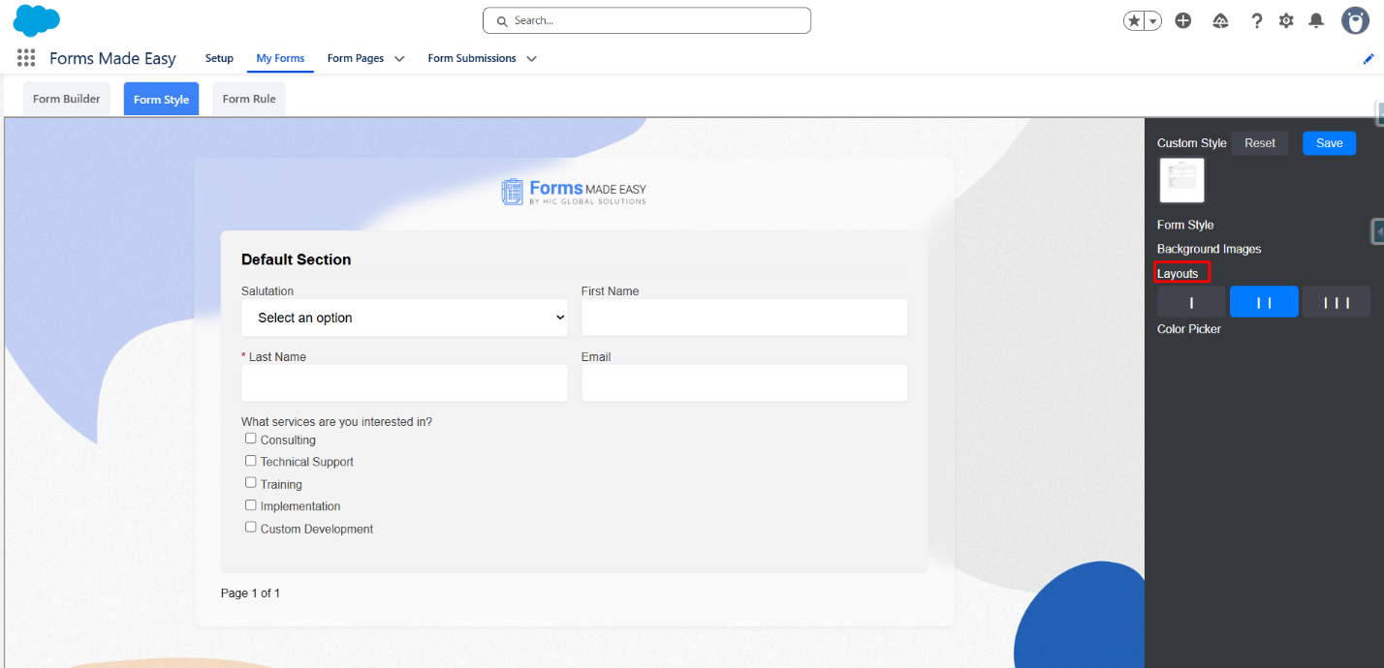Open the Form Submissions navigation tab
Screen dimensions: 1384x668
click(x=472, y=58)
